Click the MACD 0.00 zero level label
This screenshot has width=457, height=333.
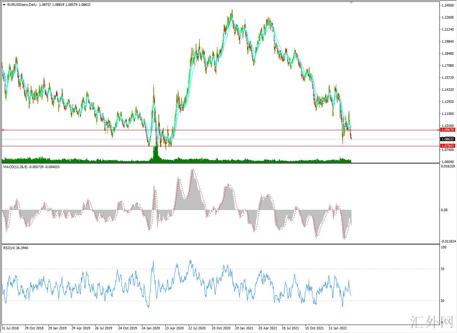click(x=444, y=210)
